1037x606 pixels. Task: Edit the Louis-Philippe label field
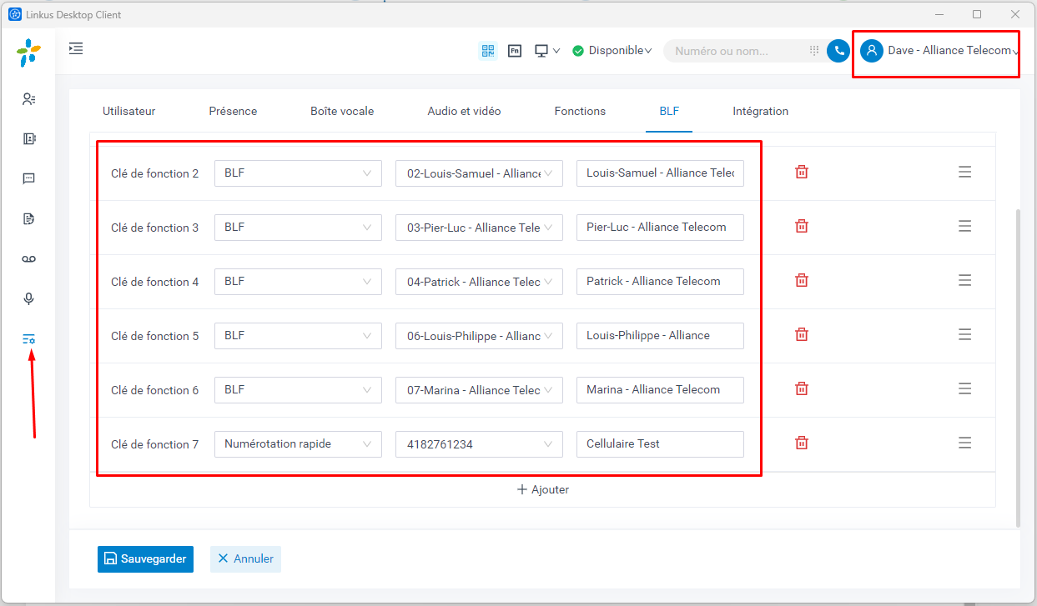pyautogui.click(x=660, y=336)
